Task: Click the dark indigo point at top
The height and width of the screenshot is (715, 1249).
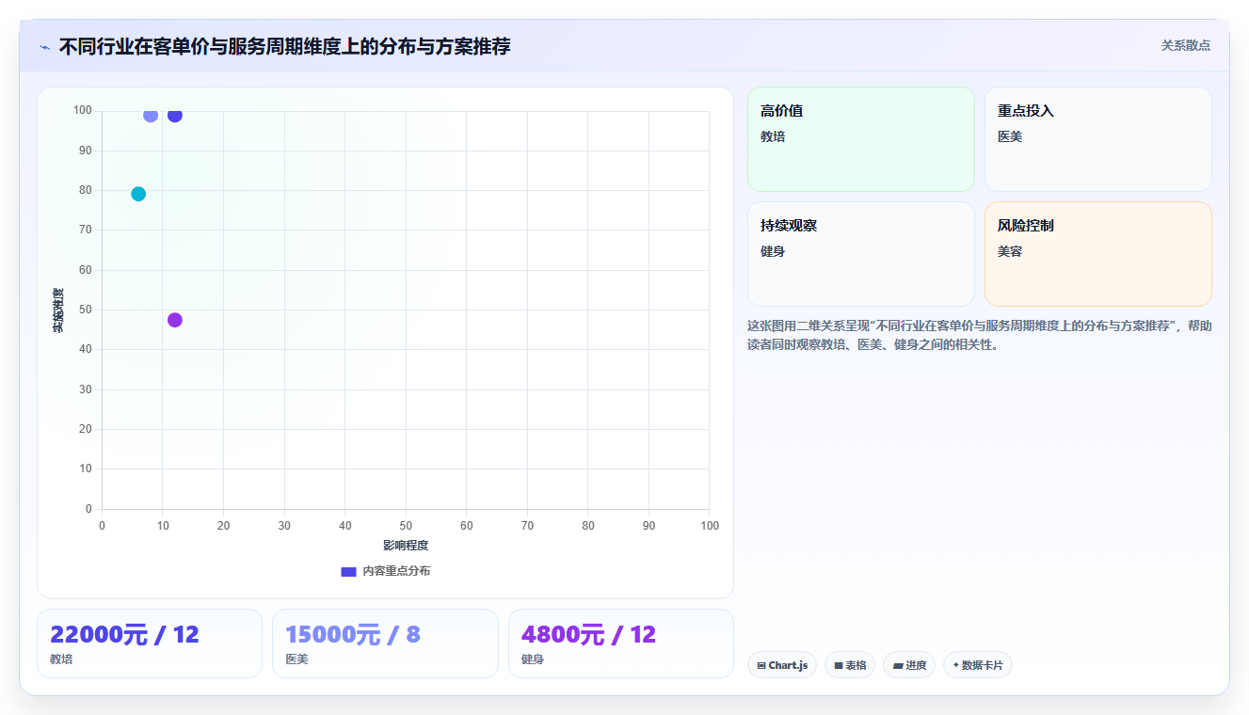Action: point(175,116)
